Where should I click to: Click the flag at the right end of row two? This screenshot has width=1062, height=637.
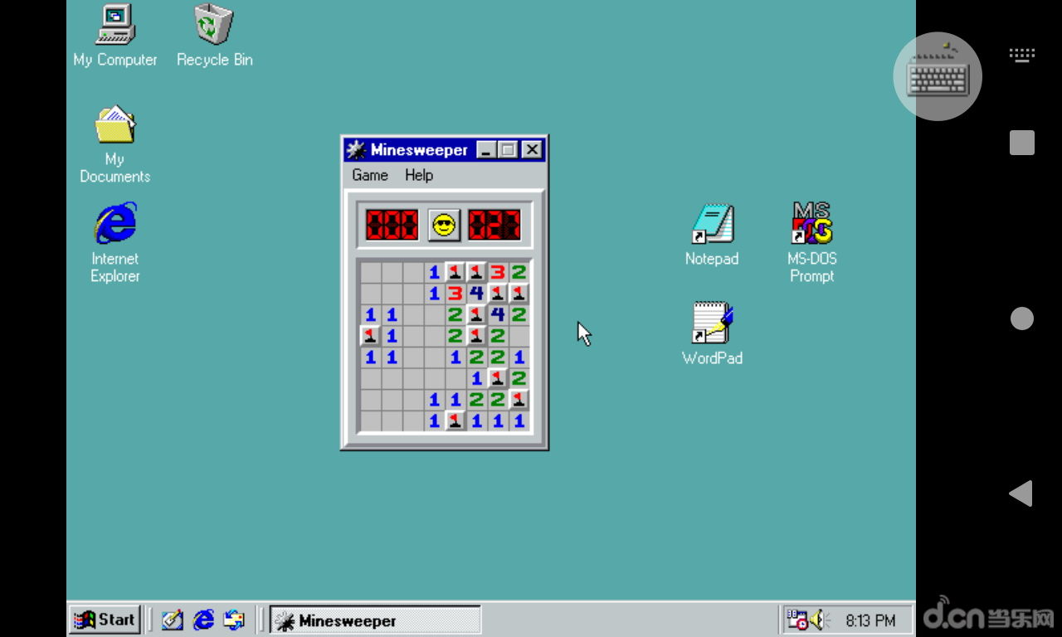519,293
